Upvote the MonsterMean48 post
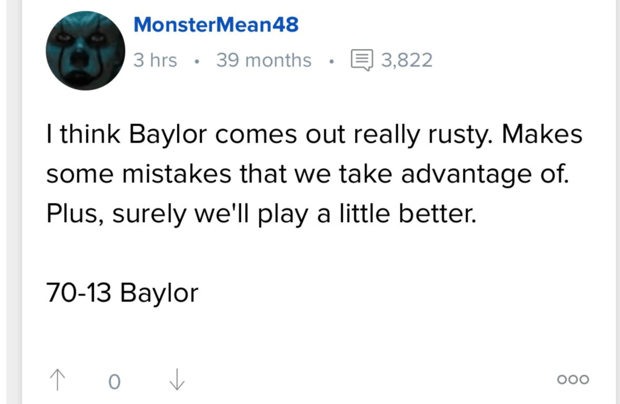The height and width of the screenshot is (404, 620). tap(57, 380)
